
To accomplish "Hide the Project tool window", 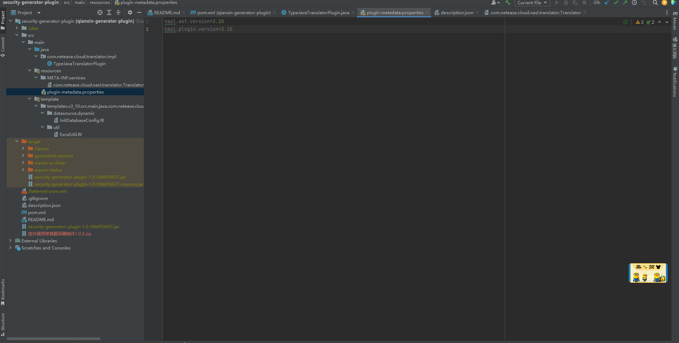I will point(139,12).
